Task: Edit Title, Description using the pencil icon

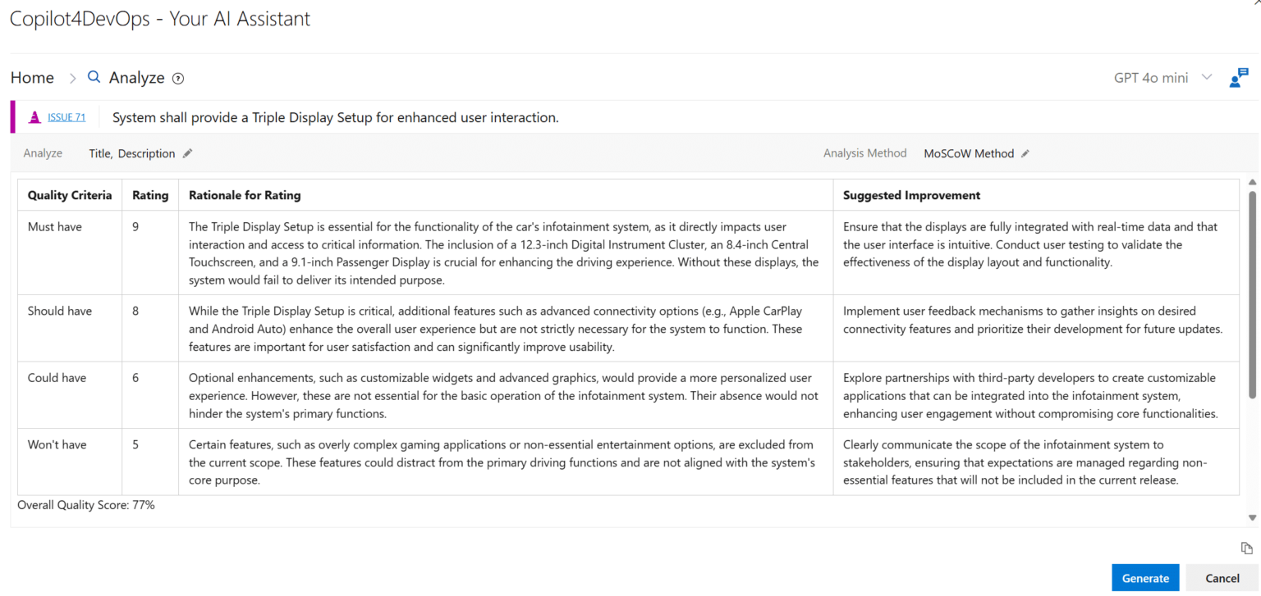Action: pyautogui.click(x=187, y=152)
